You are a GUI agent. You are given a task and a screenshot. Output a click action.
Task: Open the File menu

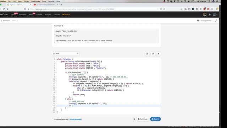tap(9, 1)
